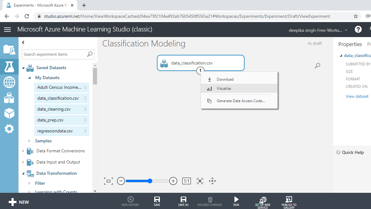Click the canvas search magnifier icon

click(317, 66)
